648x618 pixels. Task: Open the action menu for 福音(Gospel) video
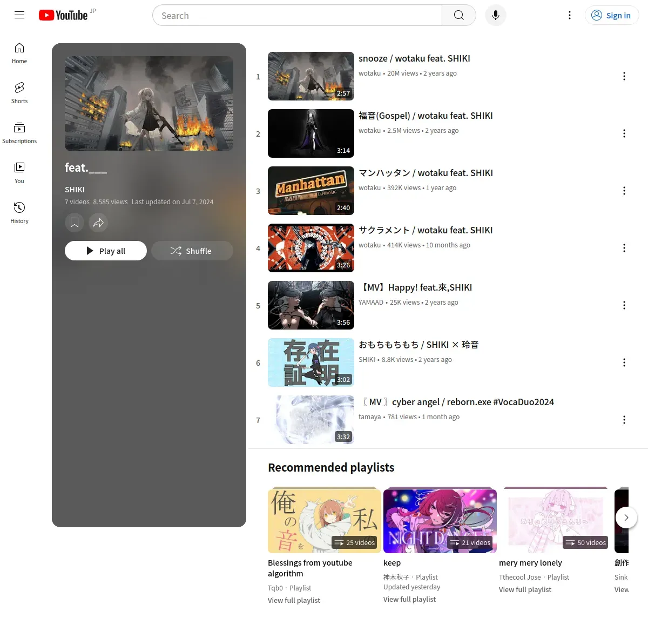(624, 133)
